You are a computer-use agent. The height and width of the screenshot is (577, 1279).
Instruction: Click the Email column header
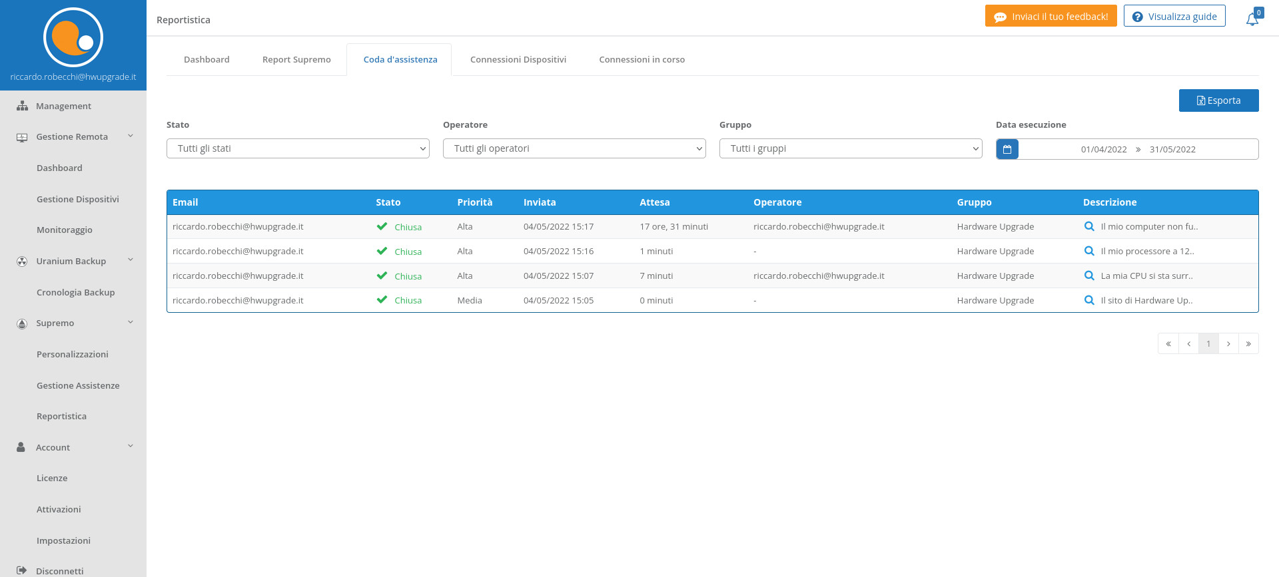coord(185,202)
